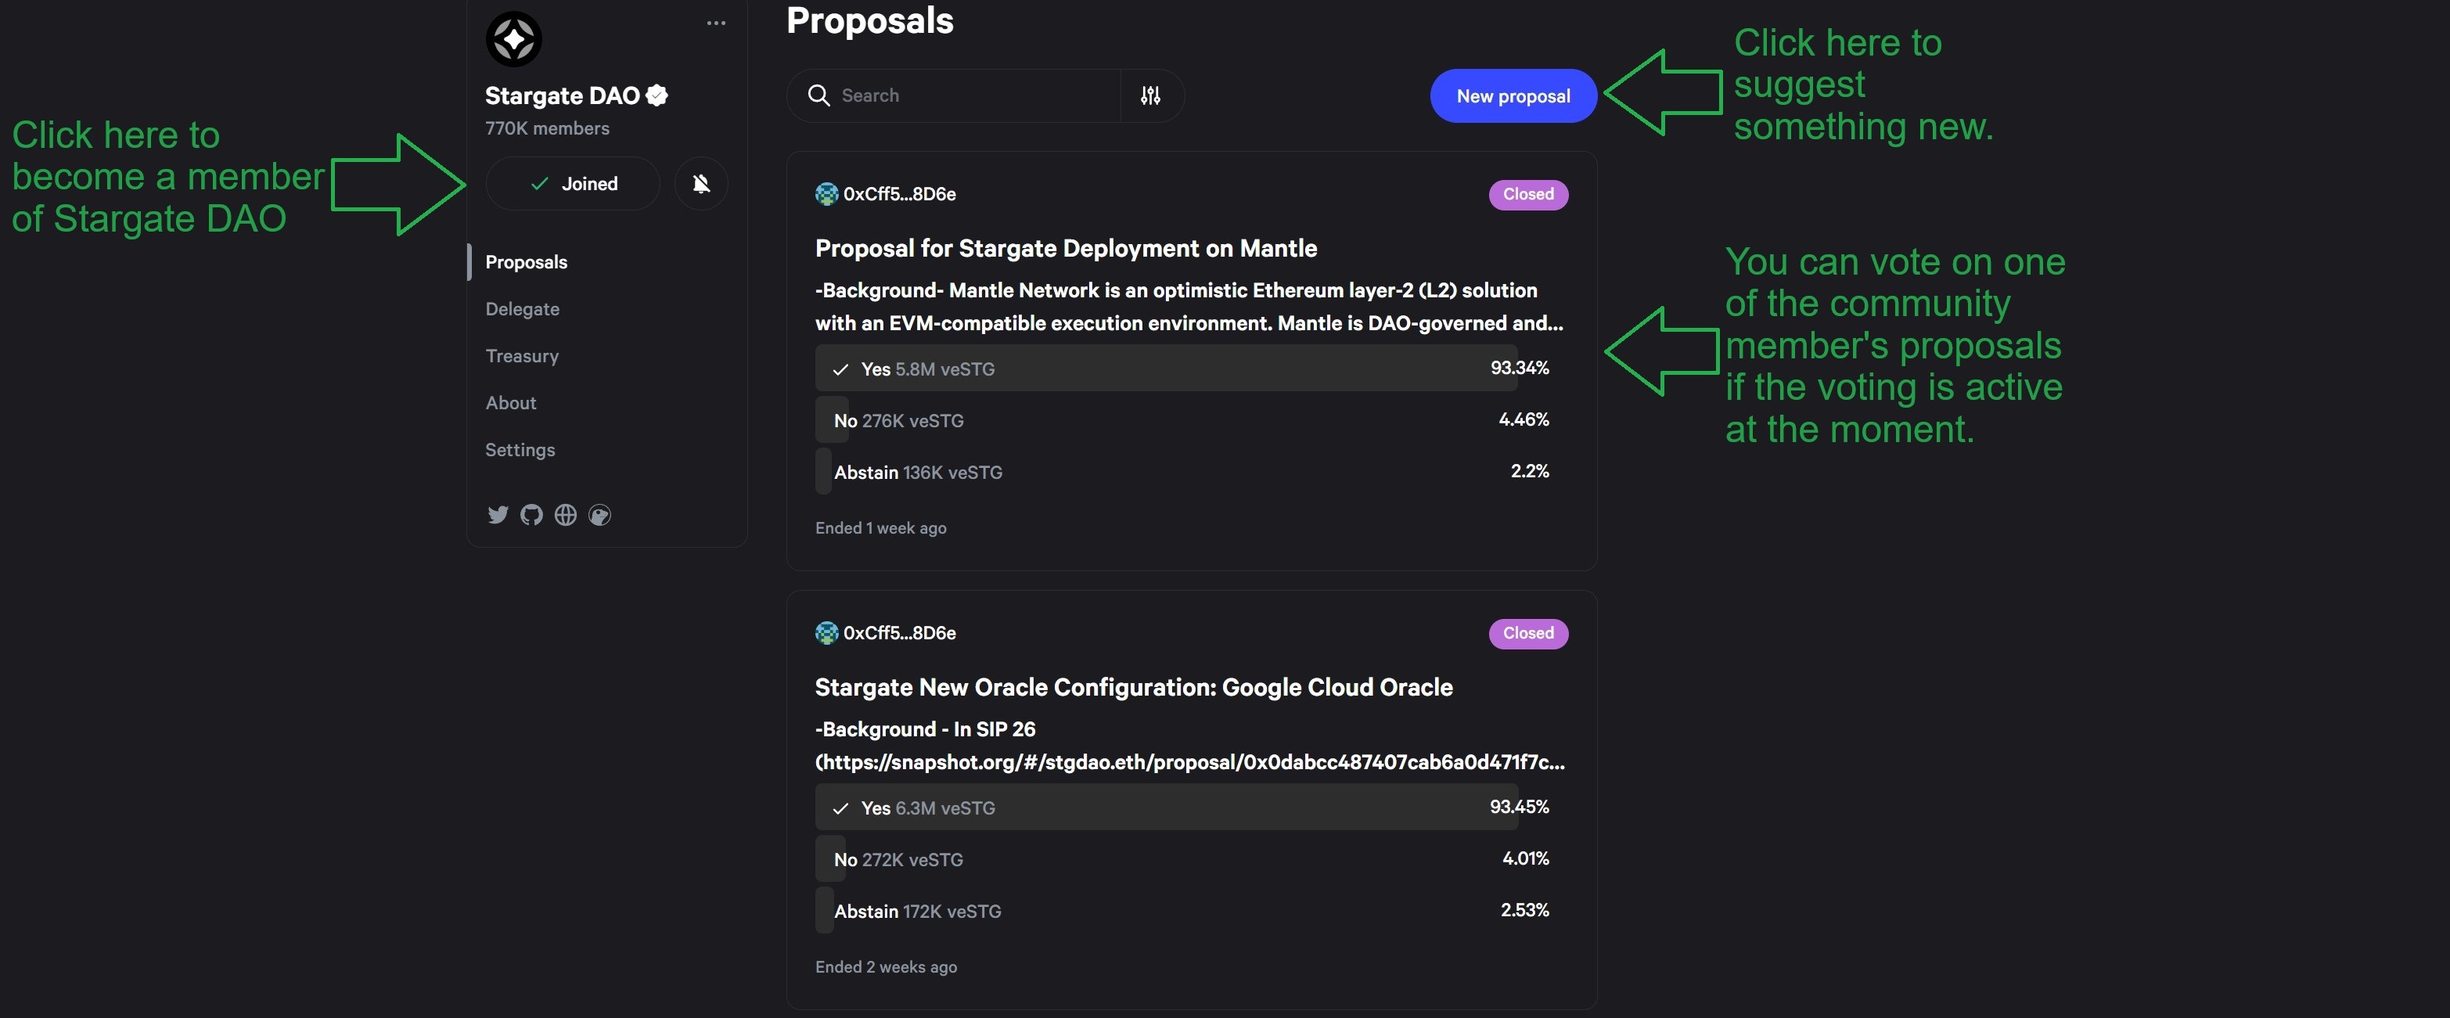2450x1018 pixels.
Task: Click the Stargate DAO logo avatar
Action: tap(513, 39)
